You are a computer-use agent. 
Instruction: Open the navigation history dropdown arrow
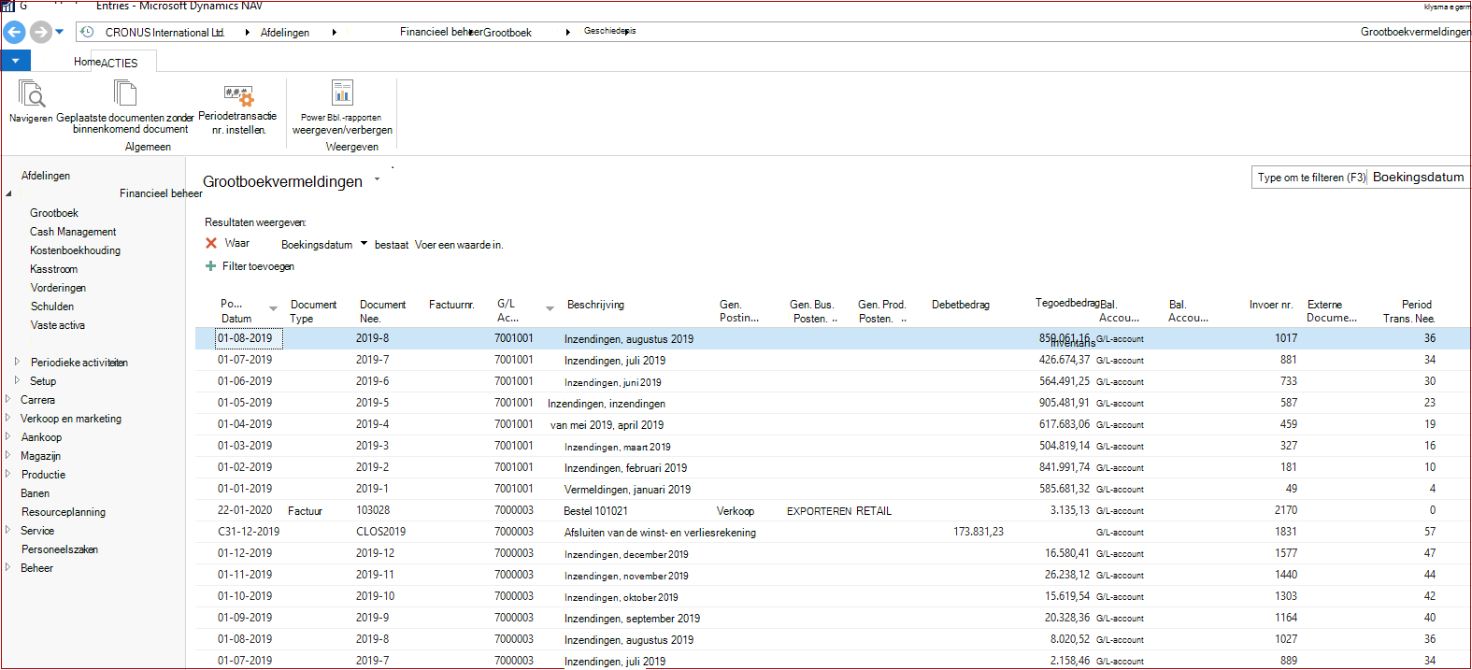point(60,32)
